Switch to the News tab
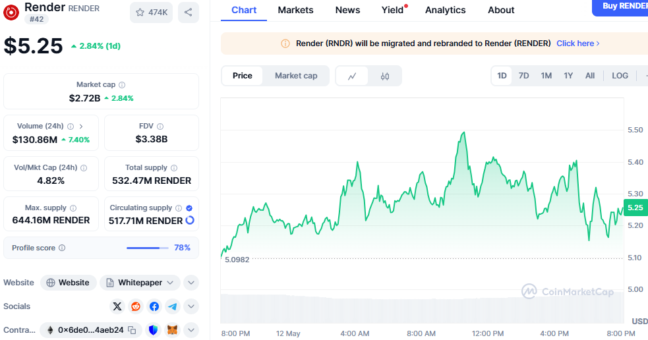 347,10
